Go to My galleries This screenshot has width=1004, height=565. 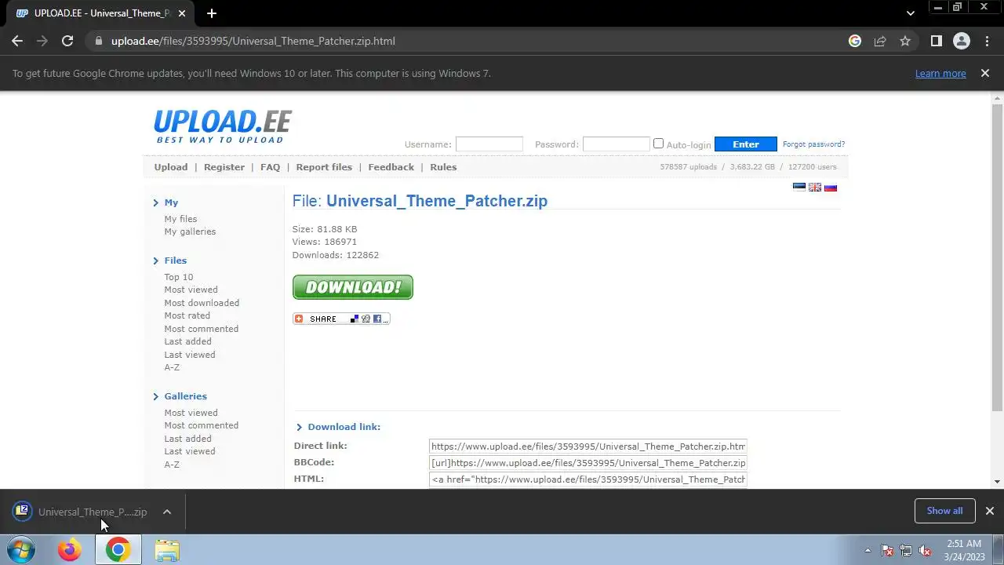(x=190, y=231)
